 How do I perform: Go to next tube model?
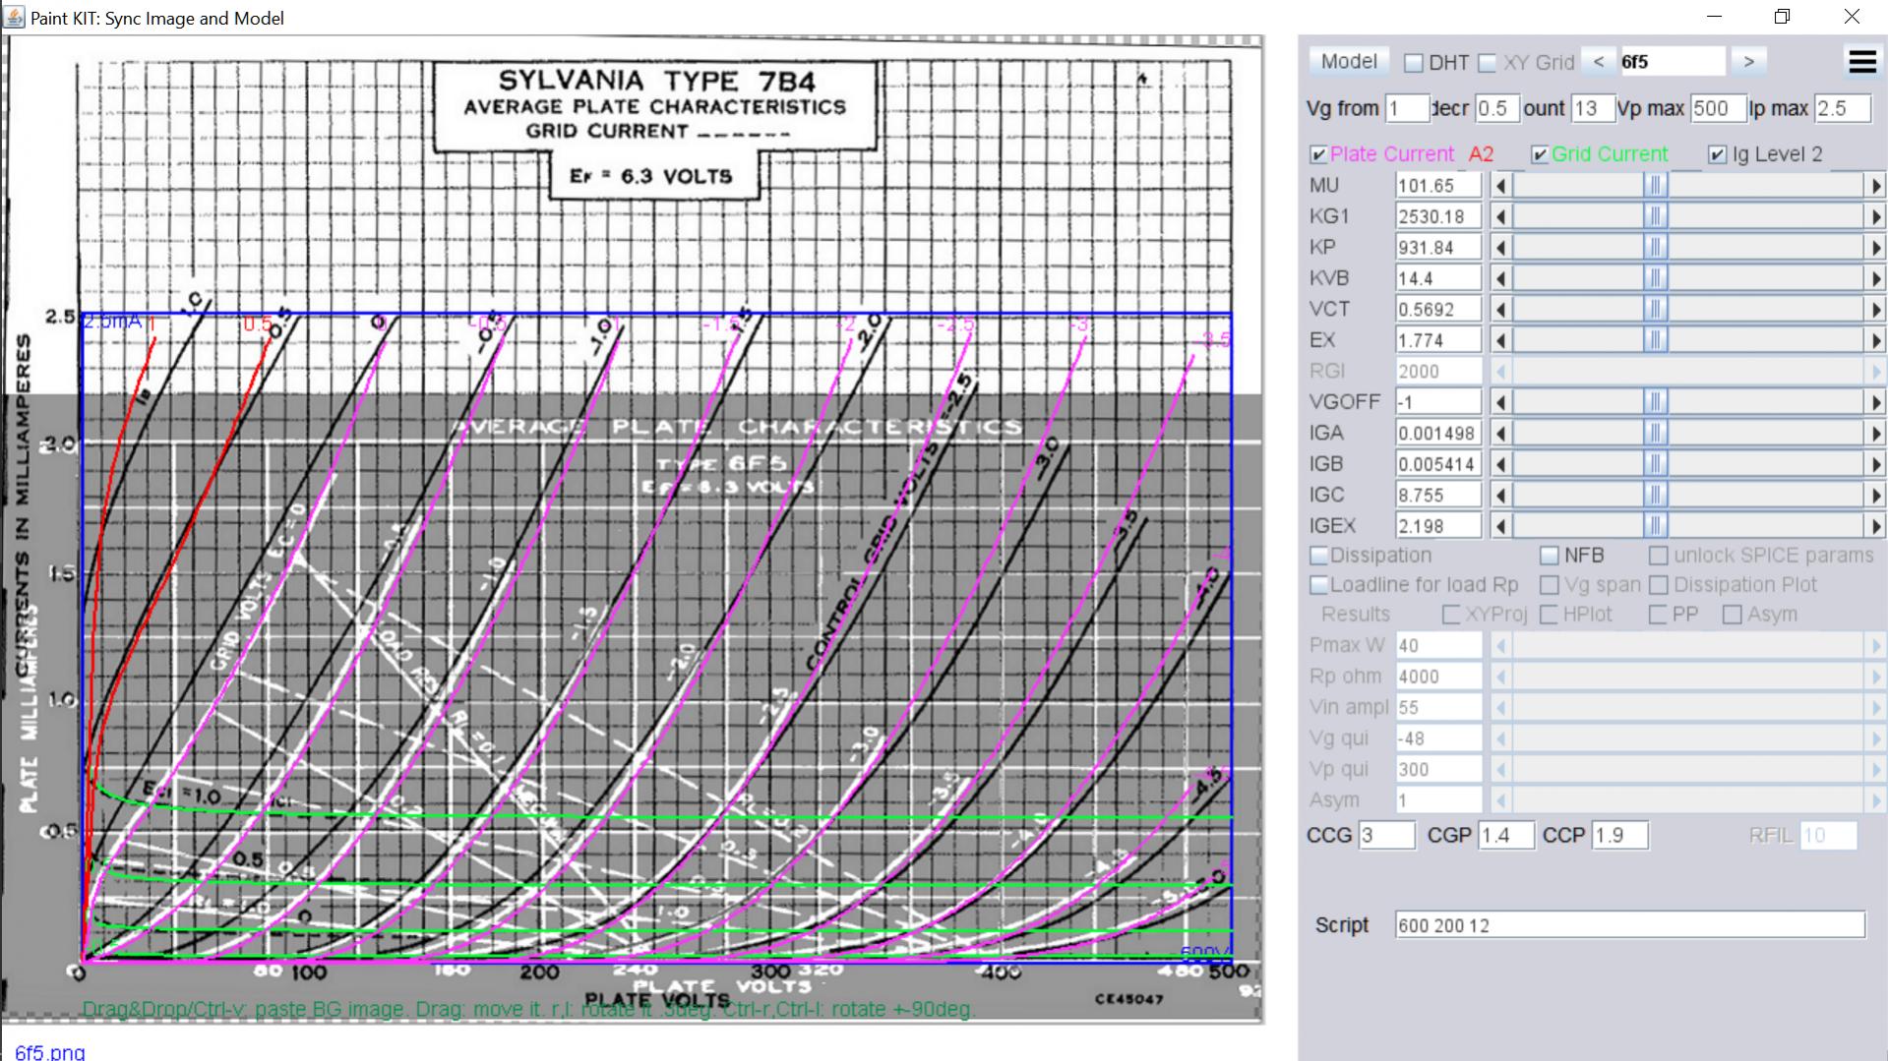tap(1748, 61)
